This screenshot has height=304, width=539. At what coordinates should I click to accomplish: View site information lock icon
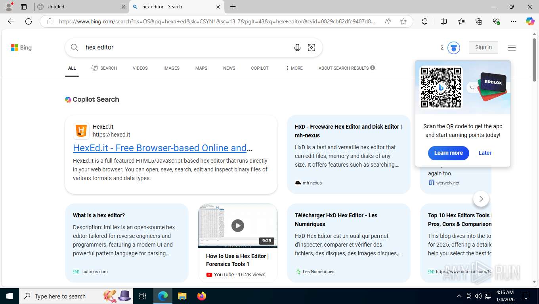click(50, 21)
